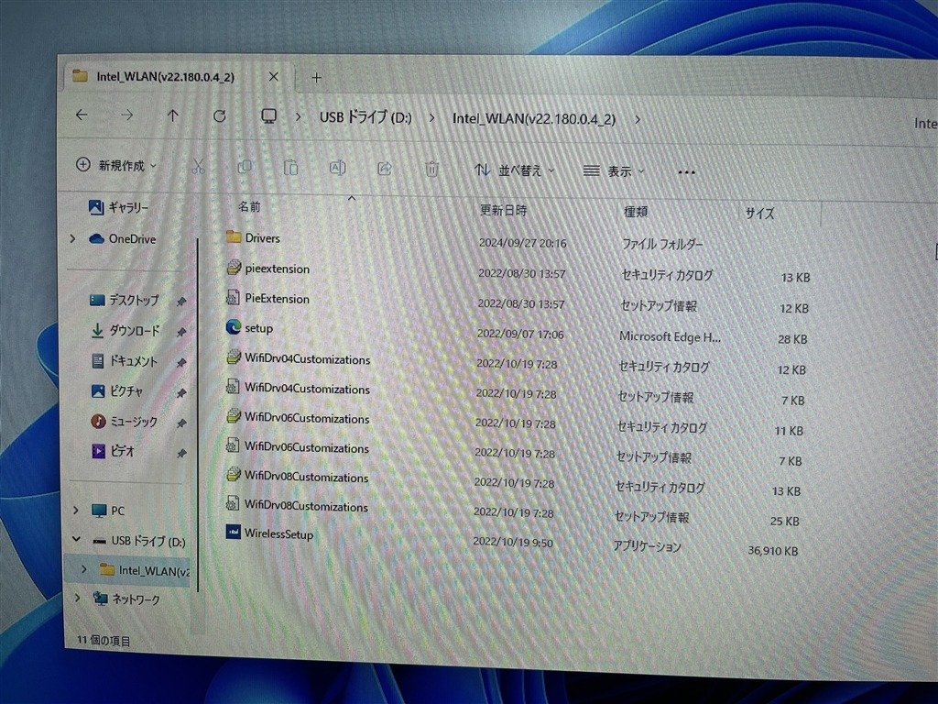
Task: Click the Share icon in toolbar
Action: click(384, 169)
